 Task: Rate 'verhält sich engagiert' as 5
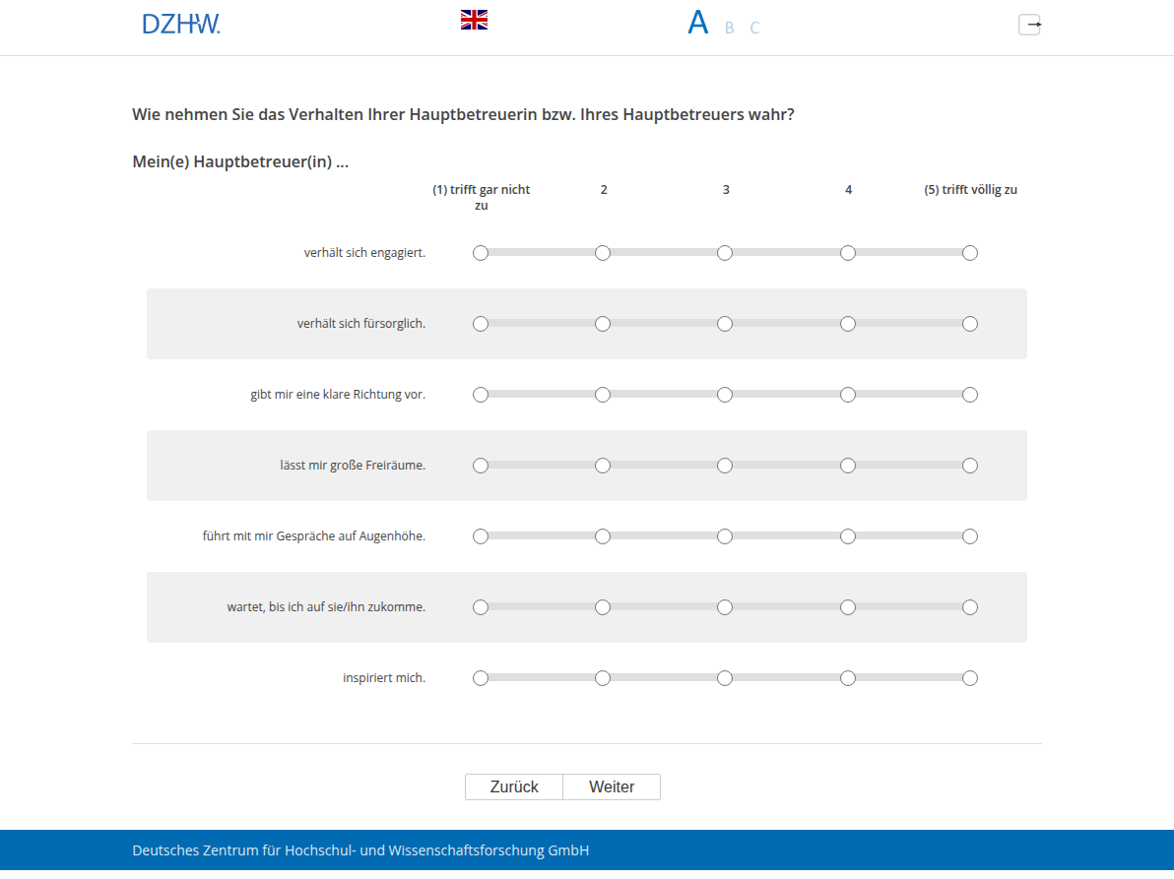(x=969, y=253)
